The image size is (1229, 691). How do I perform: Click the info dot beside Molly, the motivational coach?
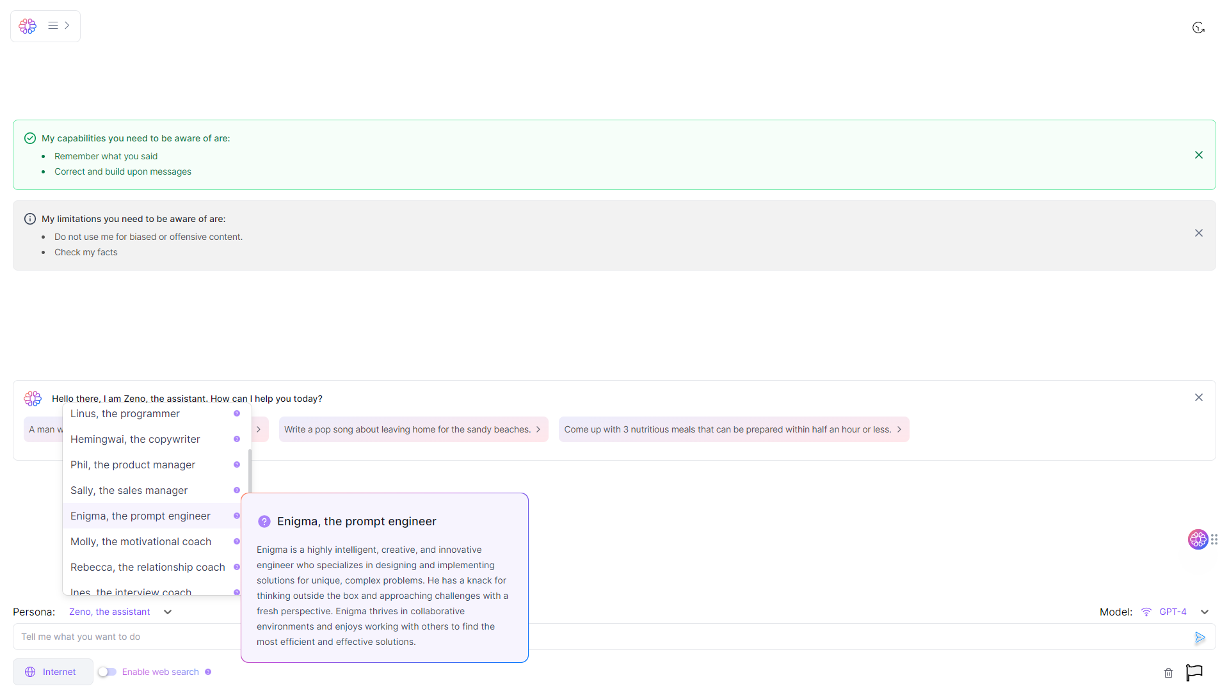click(x=237, y=541)
